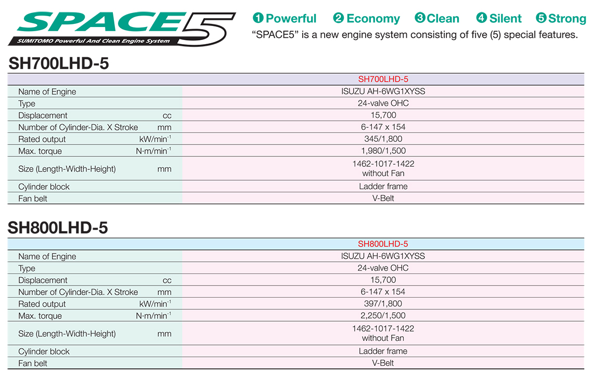593x384 pixels.
Task: Click the rated output value 397/1,800
Action: click(383, 303)
